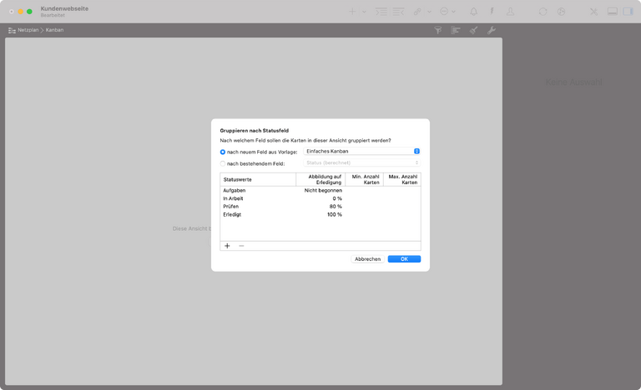
Task: Select 'nach bestehendem Feld' radio option
Action: [223, 163]
